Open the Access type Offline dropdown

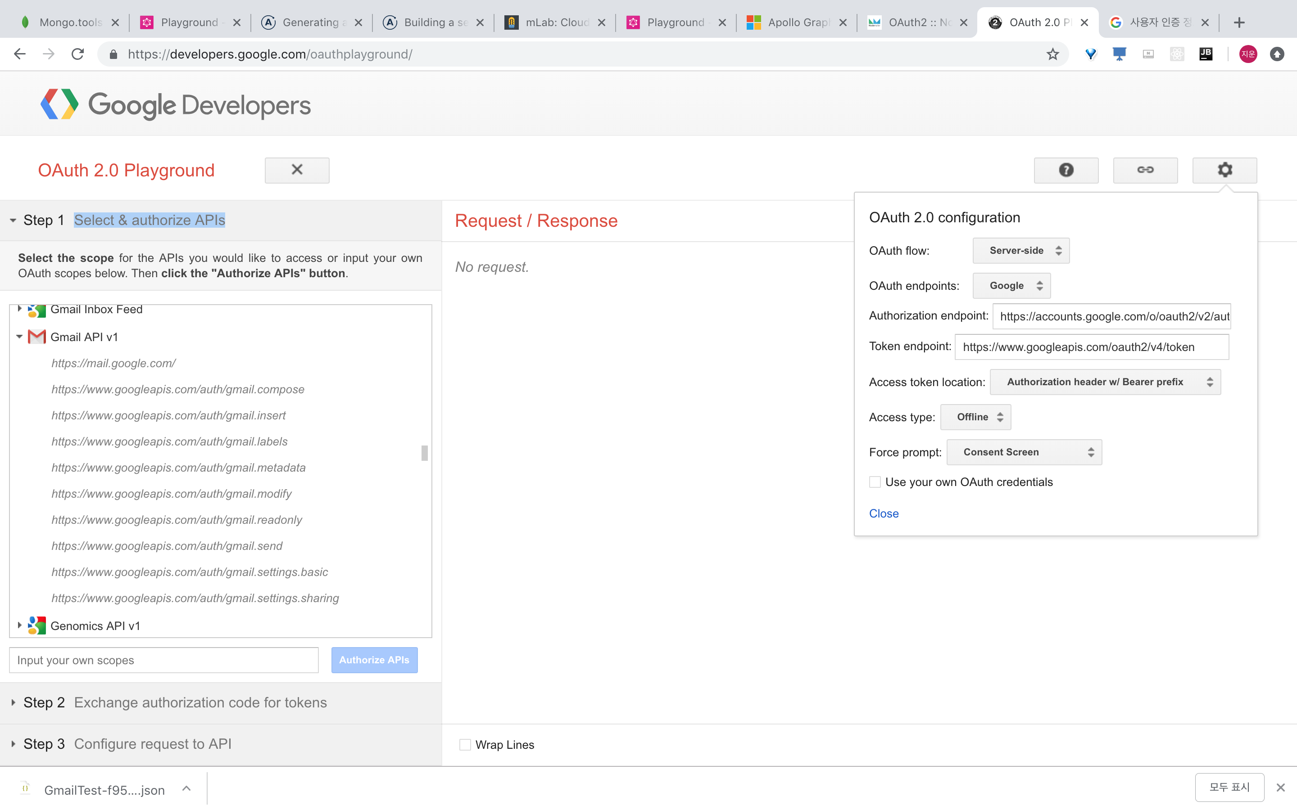[975, 417]
